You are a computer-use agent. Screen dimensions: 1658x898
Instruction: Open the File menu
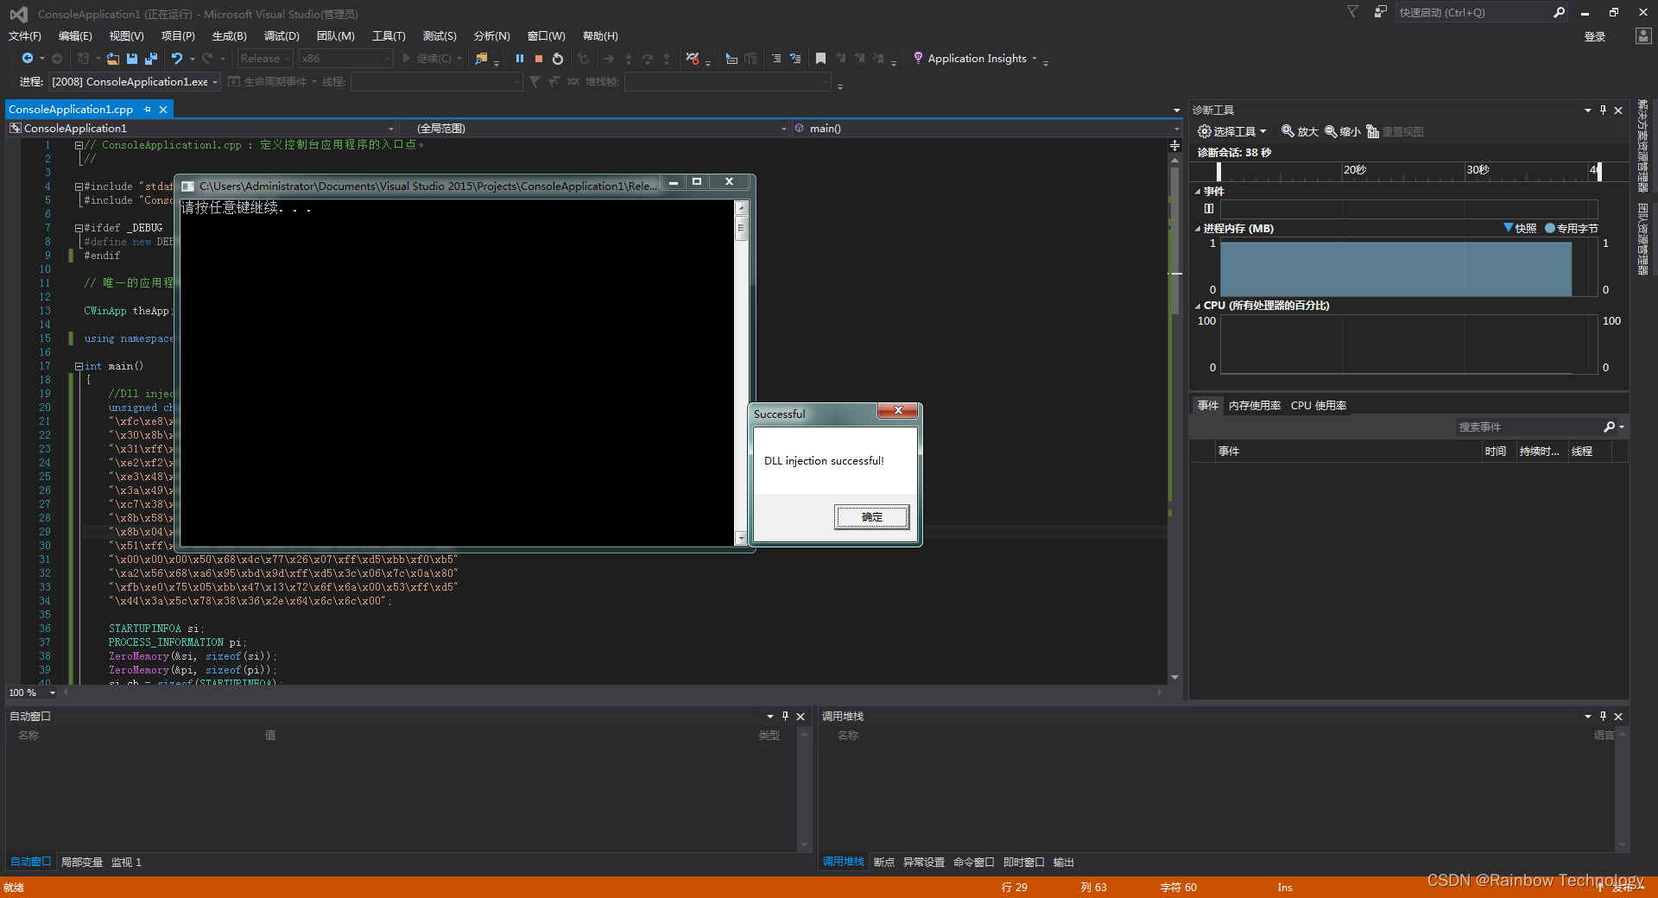pyautogui.click(x=25, y=36)
